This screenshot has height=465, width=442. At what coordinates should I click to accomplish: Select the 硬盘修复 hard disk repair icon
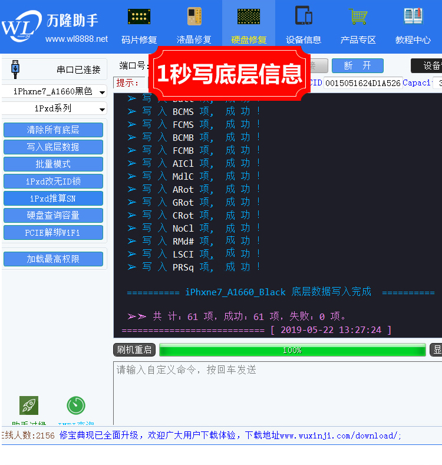tap(249, 17)
